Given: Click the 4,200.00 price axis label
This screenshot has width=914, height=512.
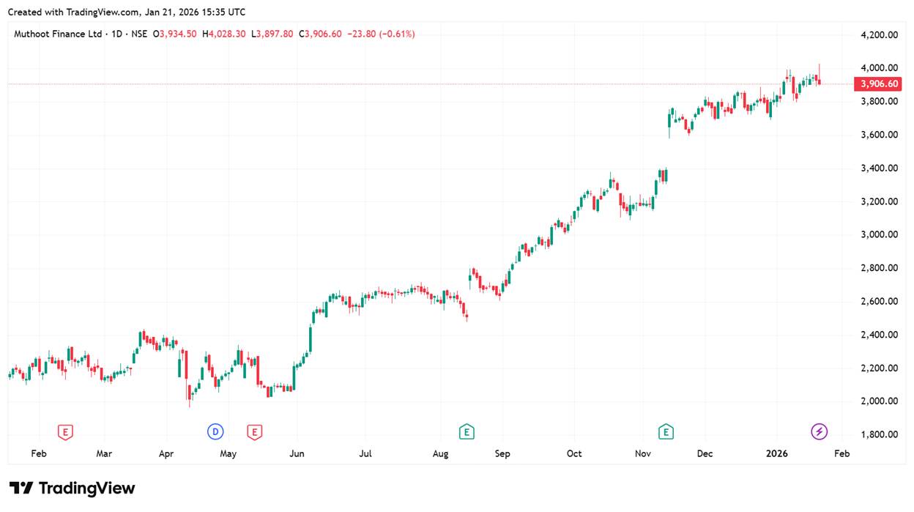Looking at the screenshot, I should [879, 34].
